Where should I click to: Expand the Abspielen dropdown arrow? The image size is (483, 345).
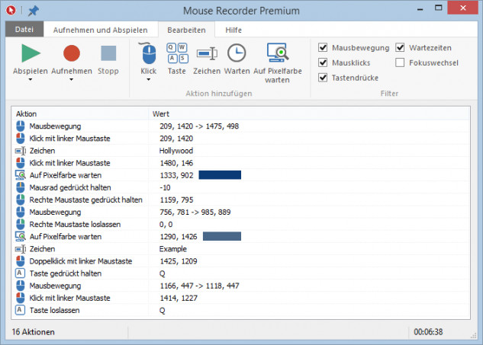31,80
